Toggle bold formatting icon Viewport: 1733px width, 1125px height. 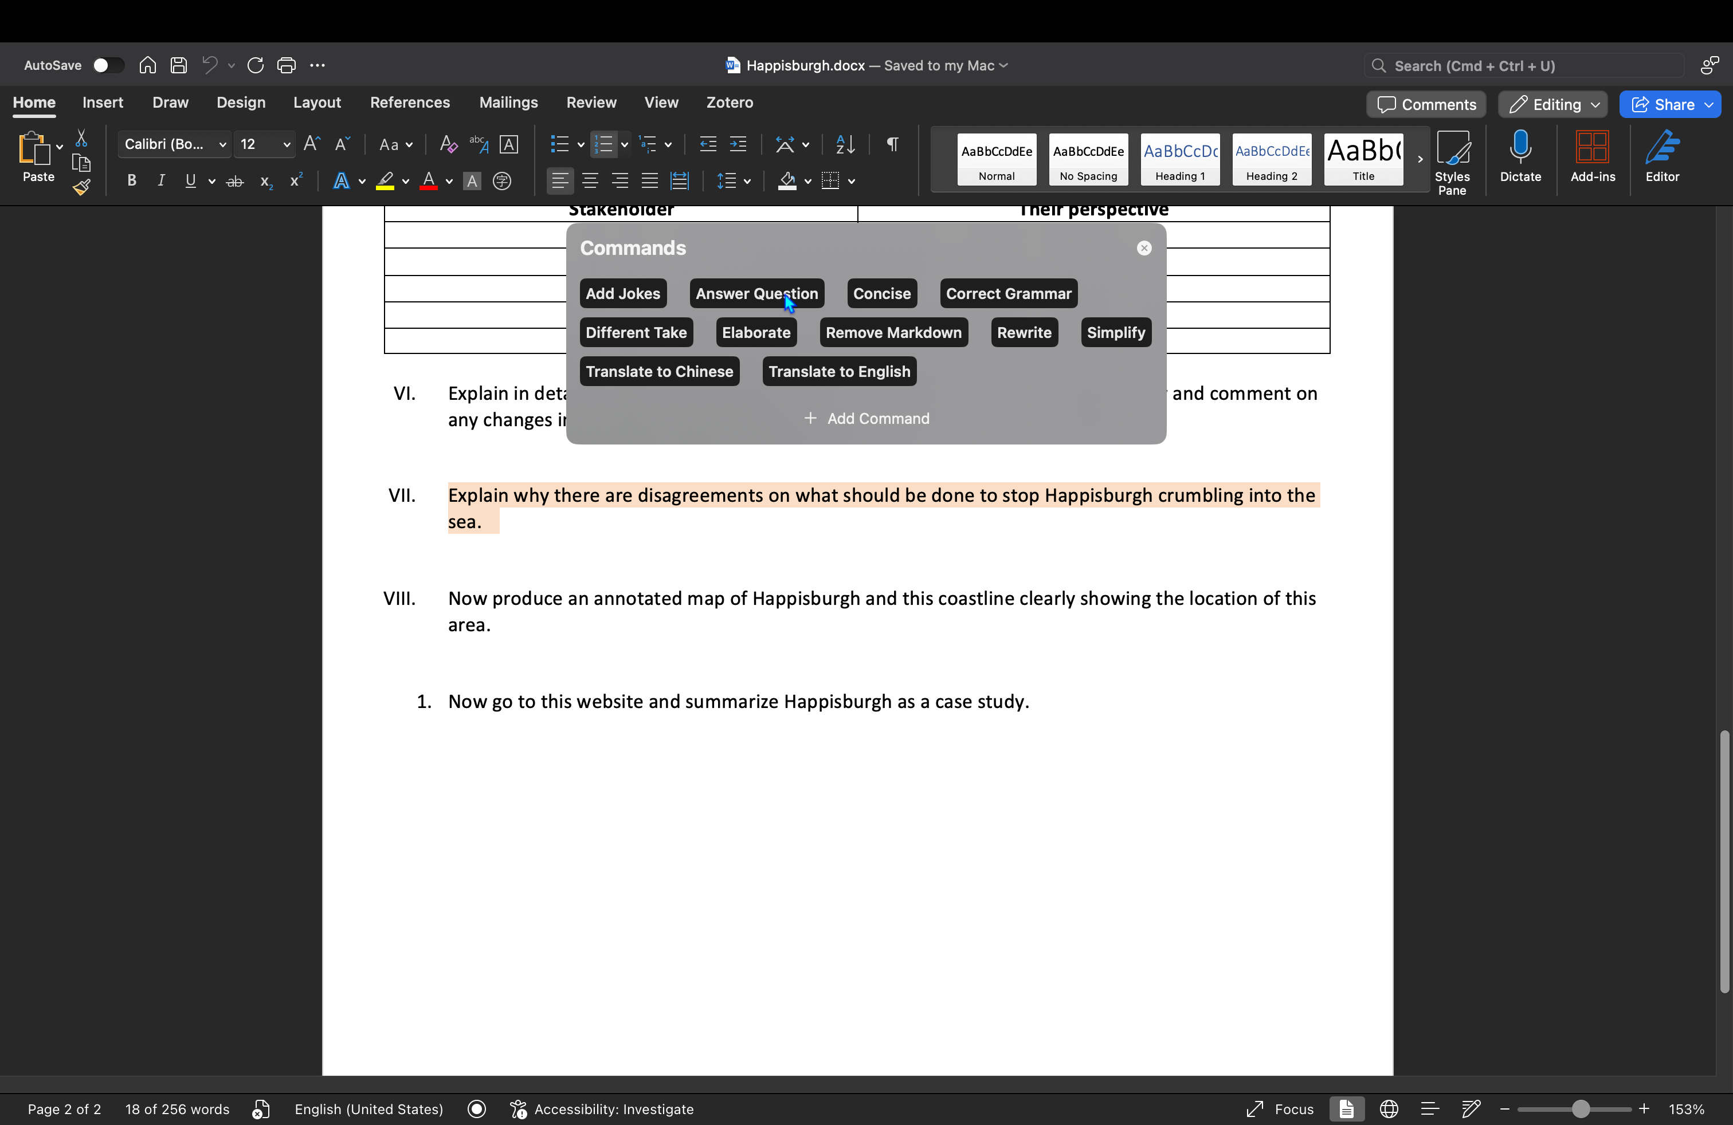point(131,180)
